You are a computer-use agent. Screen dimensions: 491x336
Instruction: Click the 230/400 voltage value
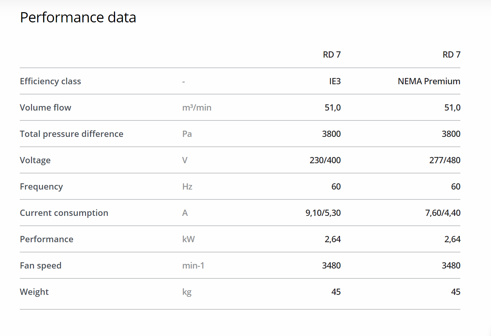(325, 160)
